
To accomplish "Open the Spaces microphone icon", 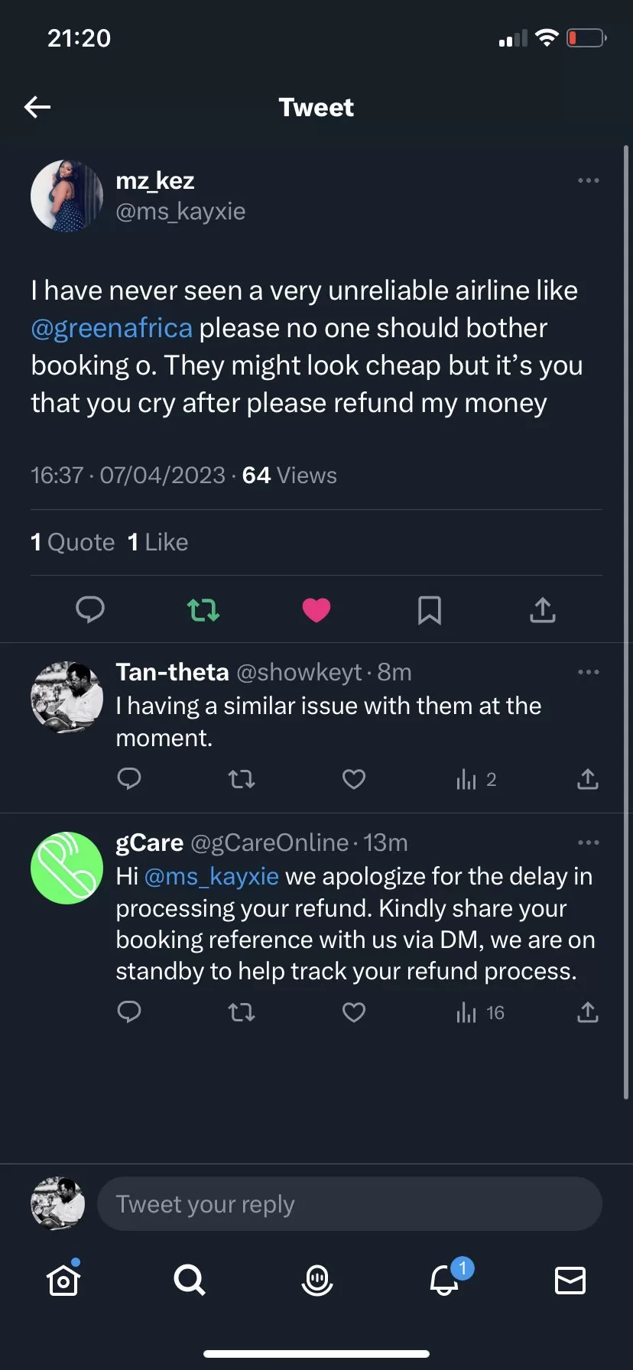I will point(316,1280).
